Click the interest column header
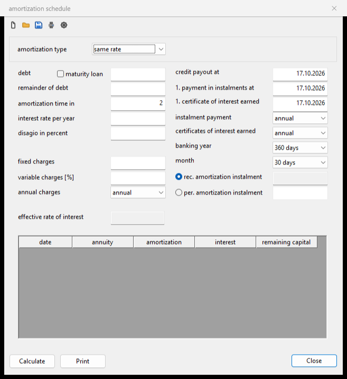 coord(225,242)
